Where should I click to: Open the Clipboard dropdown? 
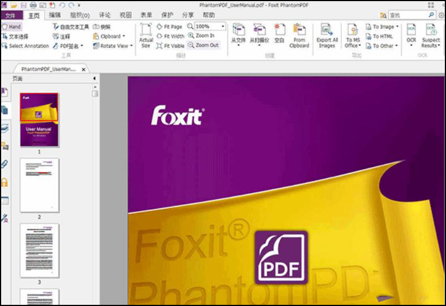(x=124, y=36)
